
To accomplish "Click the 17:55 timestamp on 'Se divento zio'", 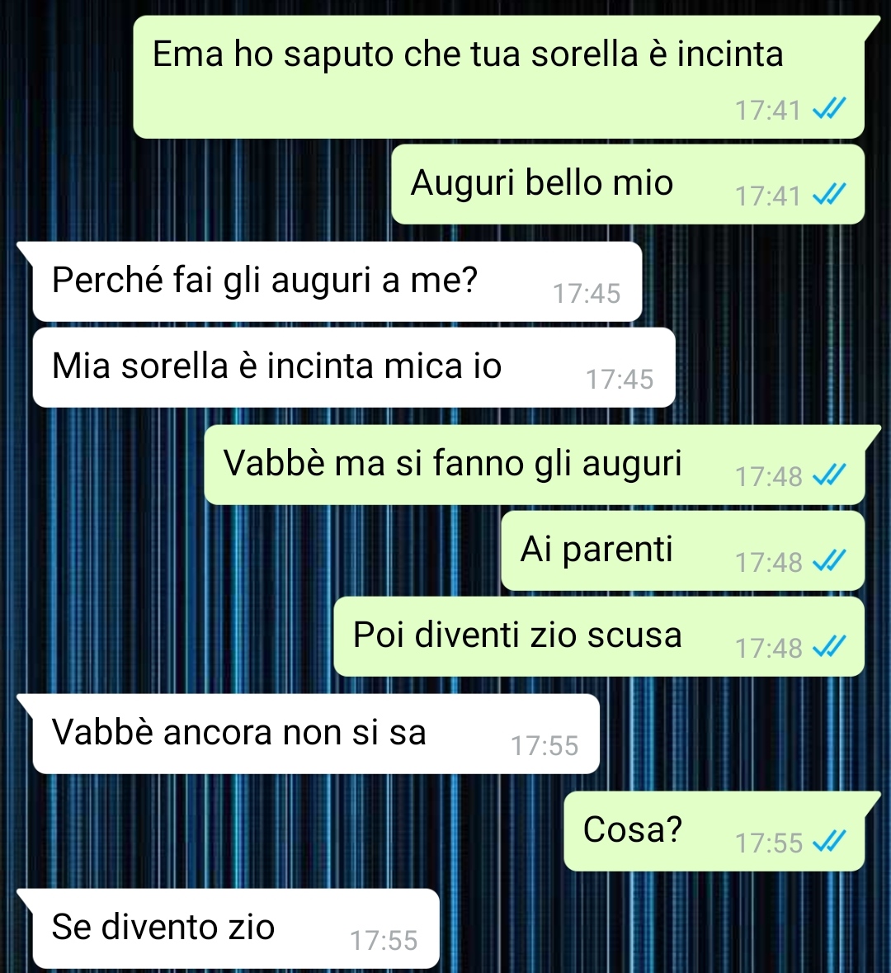I will point(384,941).
